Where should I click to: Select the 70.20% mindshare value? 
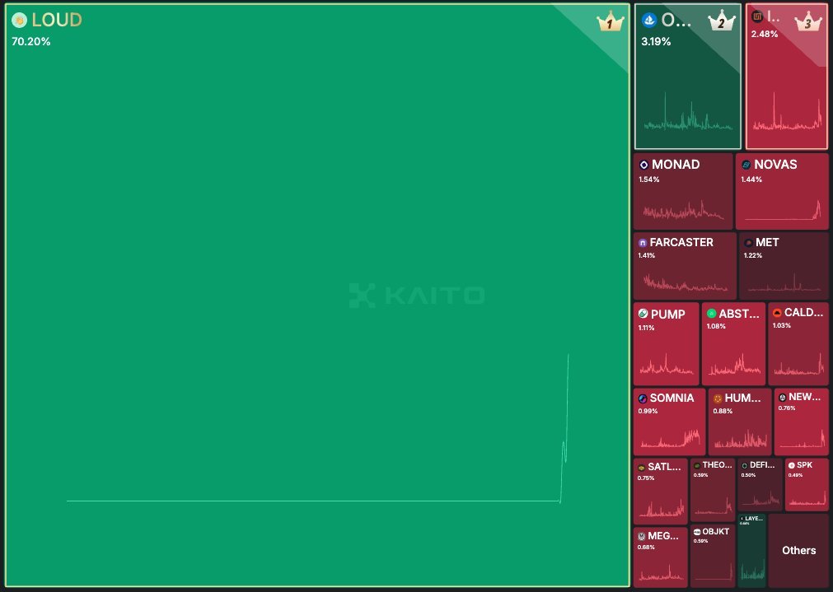[30, 41]
